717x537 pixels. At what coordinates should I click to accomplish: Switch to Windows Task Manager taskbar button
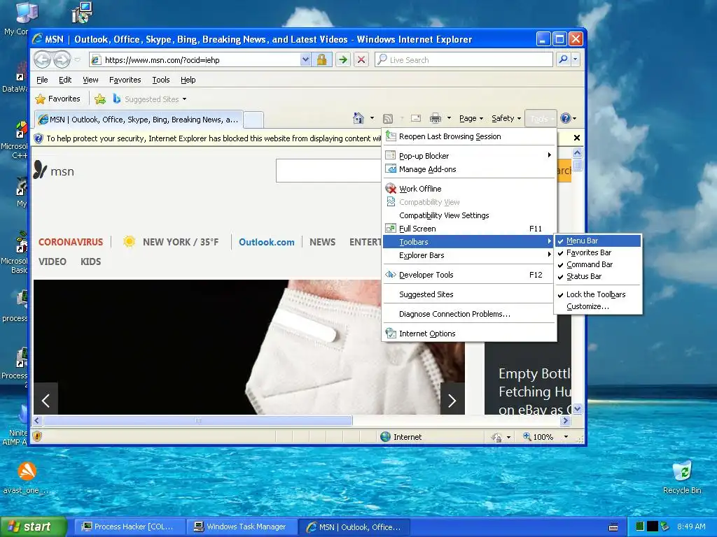[242, 527]
